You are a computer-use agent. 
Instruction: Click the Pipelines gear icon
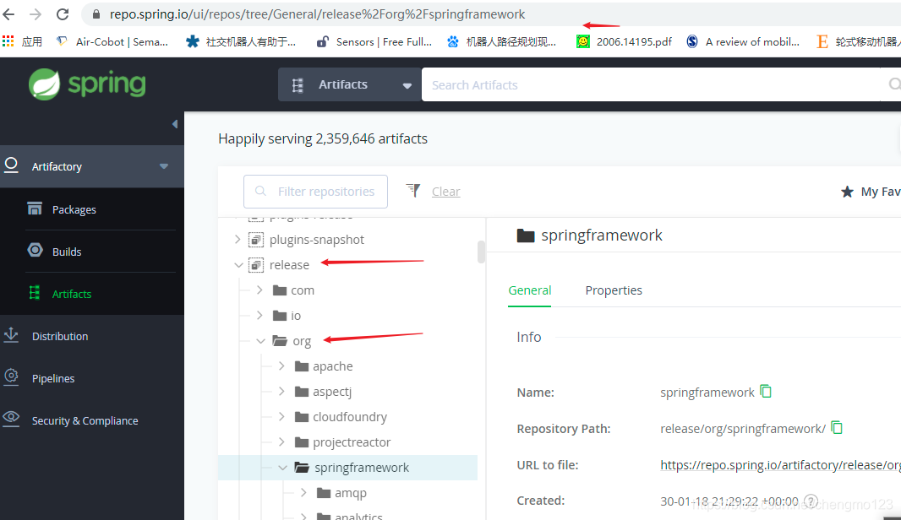coord(11,376)
